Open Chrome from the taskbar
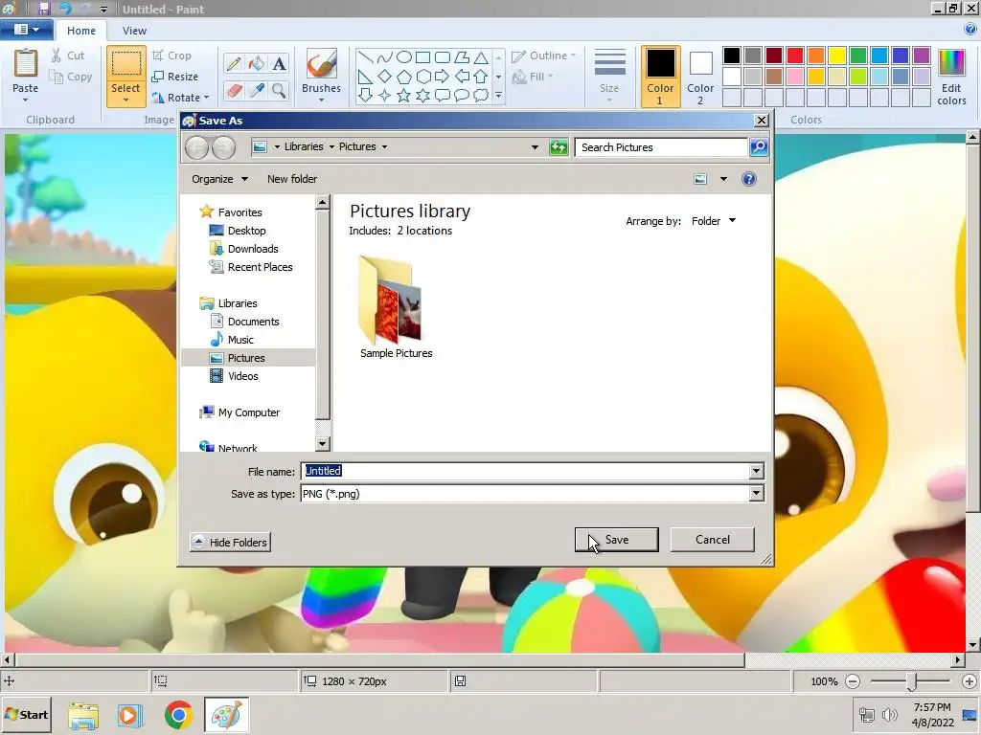 point(178,714)
